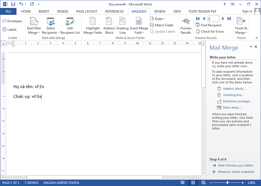Open Finish & Merge dropdown
261x186 pixels.
(241, 26)
